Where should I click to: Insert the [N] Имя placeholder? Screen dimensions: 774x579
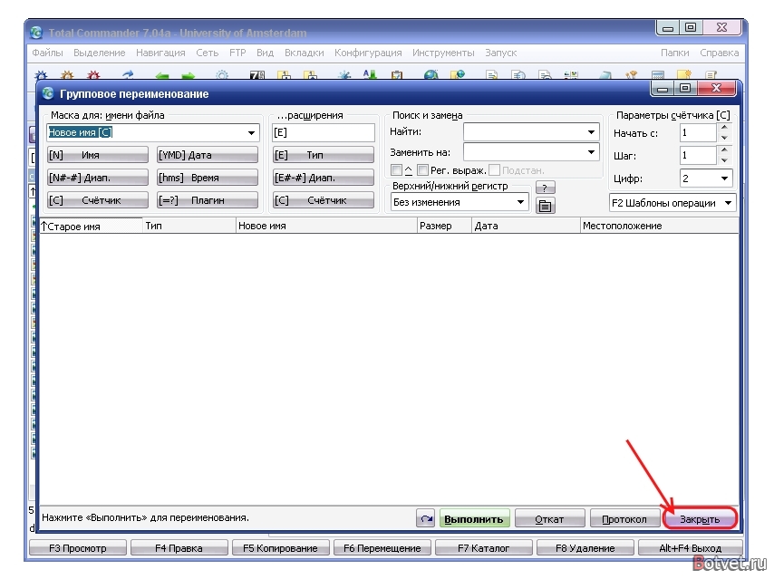tap(98, 155)
